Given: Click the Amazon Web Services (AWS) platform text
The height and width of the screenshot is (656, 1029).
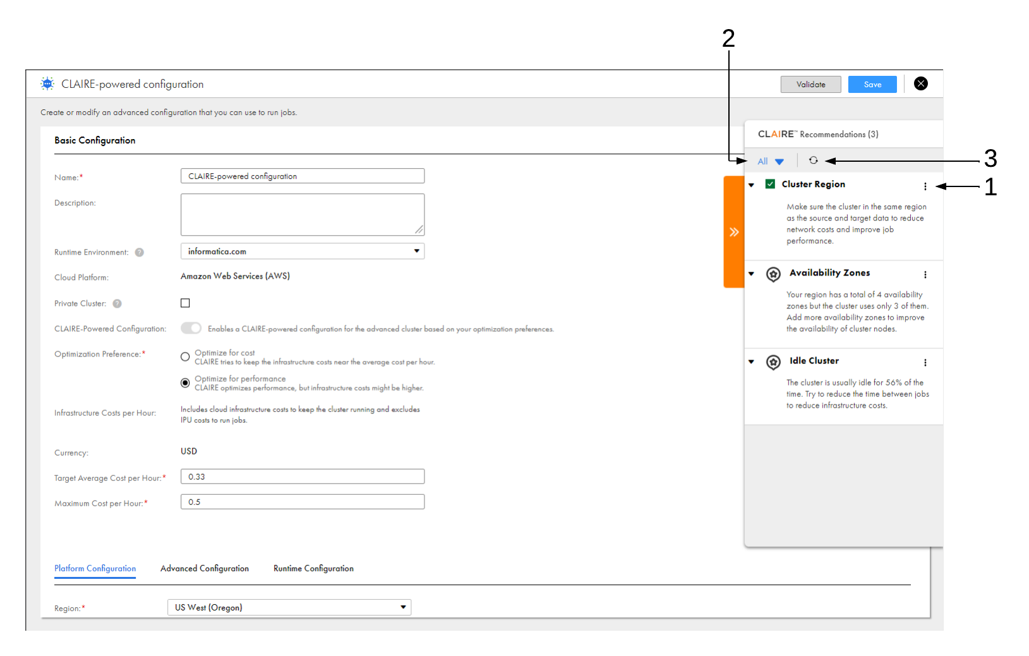Looking at the screenshot, I should click(235, 276).
